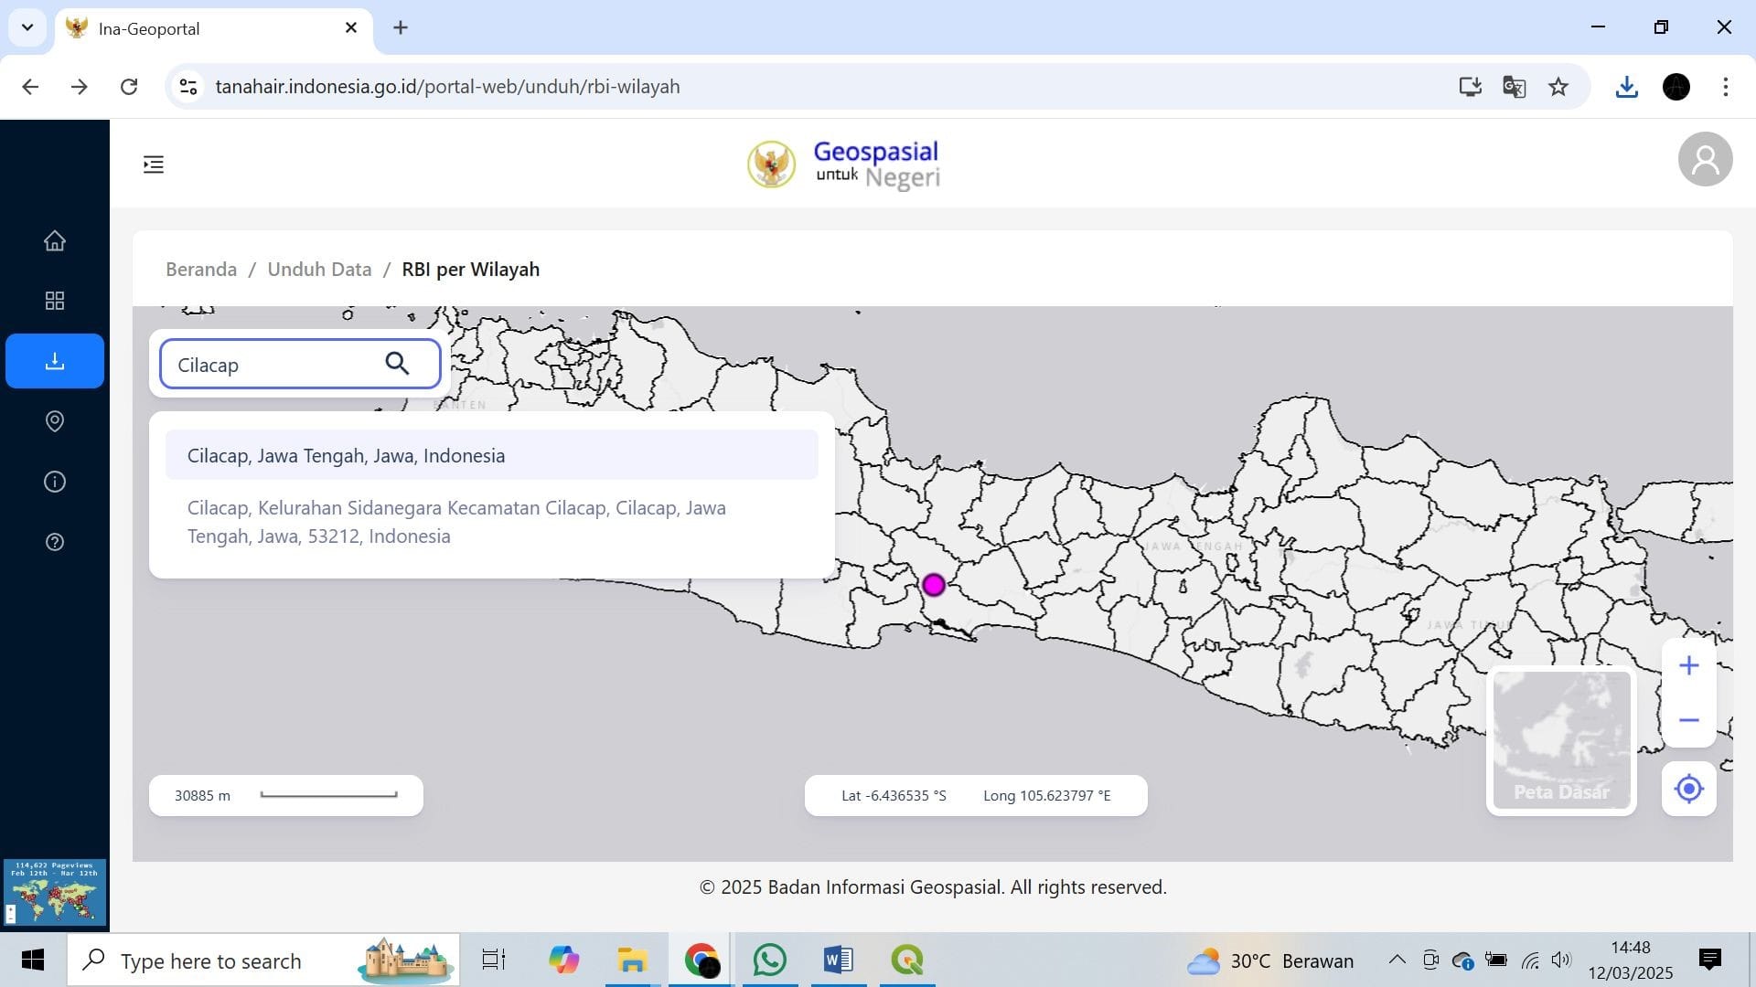This screenshot has height=987, width=1756.
Task: Go to Unduh Data breadcrumb link
Action: [319, 270]
